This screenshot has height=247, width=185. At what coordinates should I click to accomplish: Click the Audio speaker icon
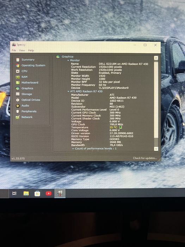point(18,106)
